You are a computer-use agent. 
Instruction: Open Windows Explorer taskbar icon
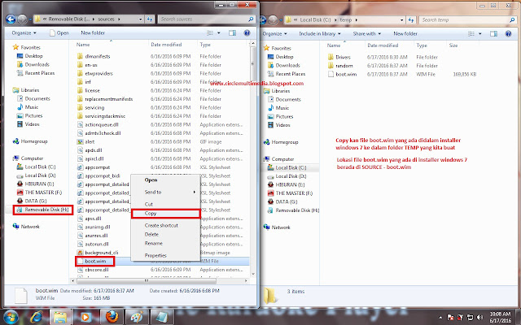pos(60,317)
